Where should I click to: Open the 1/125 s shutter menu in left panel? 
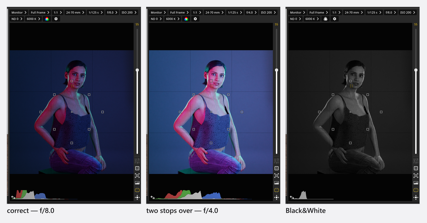96,13
